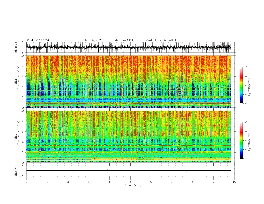Click the ch.3 flat waveform trace
The height and width of the screenshot is (204, 264).
click(x=128, y=171)
